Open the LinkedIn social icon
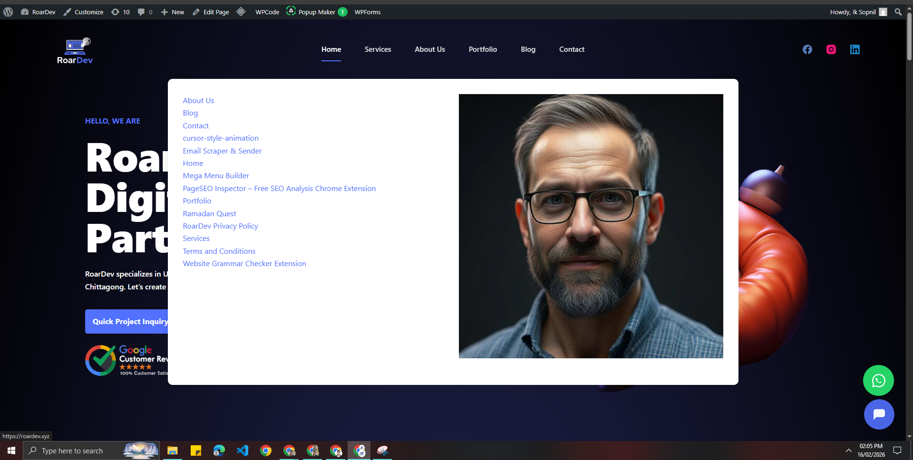Image resolution: width=913 pixels, height=460 pixels. coord(855,49)
